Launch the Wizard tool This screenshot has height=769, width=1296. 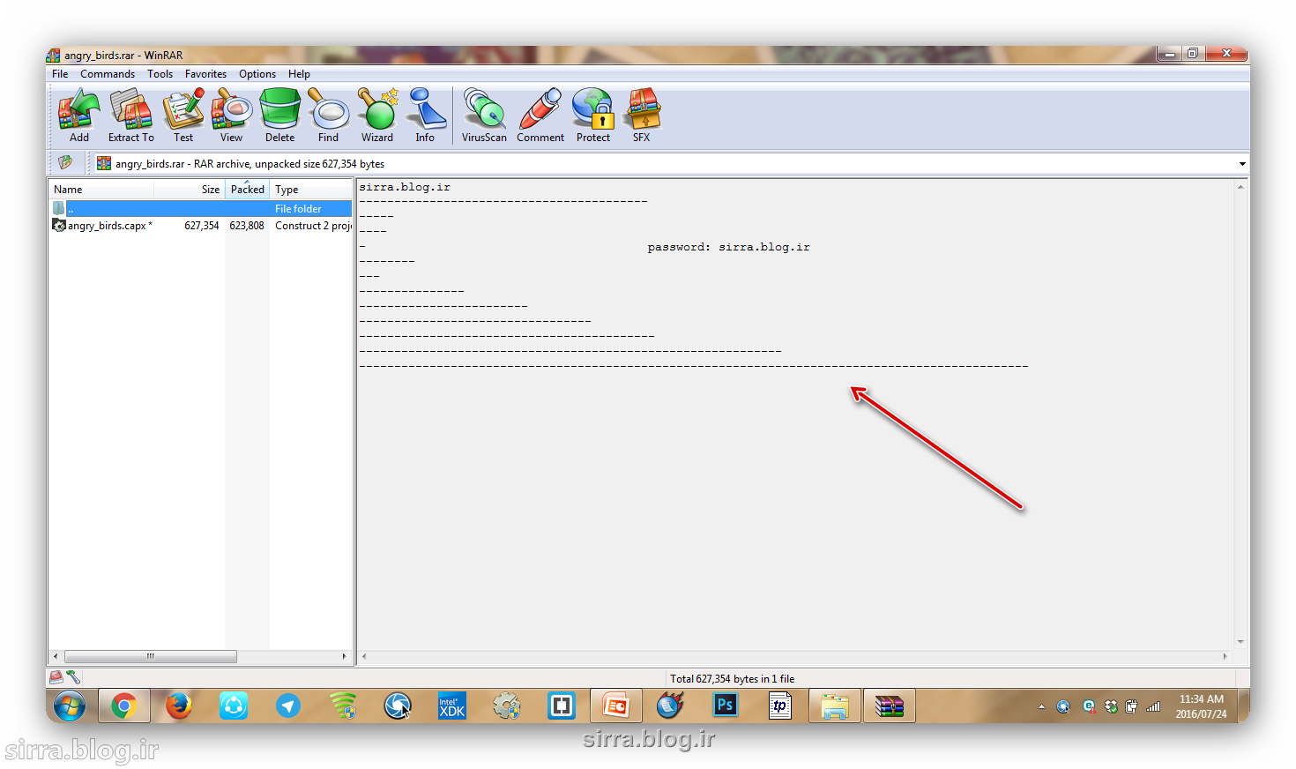pyautogui.click(x=377, y=115)
